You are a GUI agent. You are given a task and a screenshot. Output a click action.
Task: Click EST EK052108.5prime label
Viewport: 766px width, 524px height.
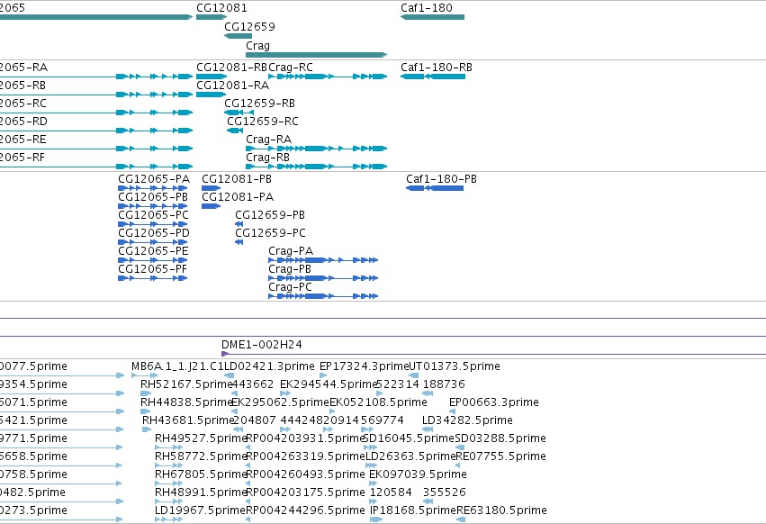(378, 402)
